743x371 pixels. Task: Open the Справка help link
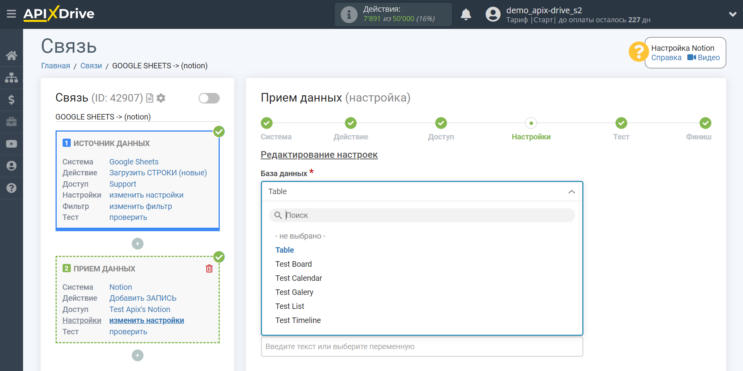click(666, 57)
